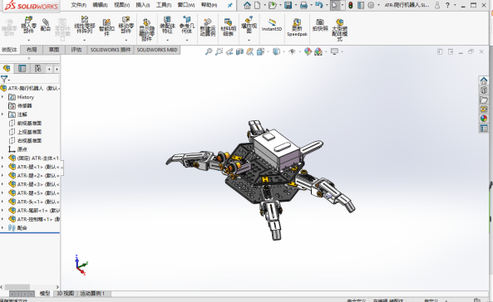Open the 文件(F) File menu
Screen dimensions: 493x302
[x=78, y=5]
